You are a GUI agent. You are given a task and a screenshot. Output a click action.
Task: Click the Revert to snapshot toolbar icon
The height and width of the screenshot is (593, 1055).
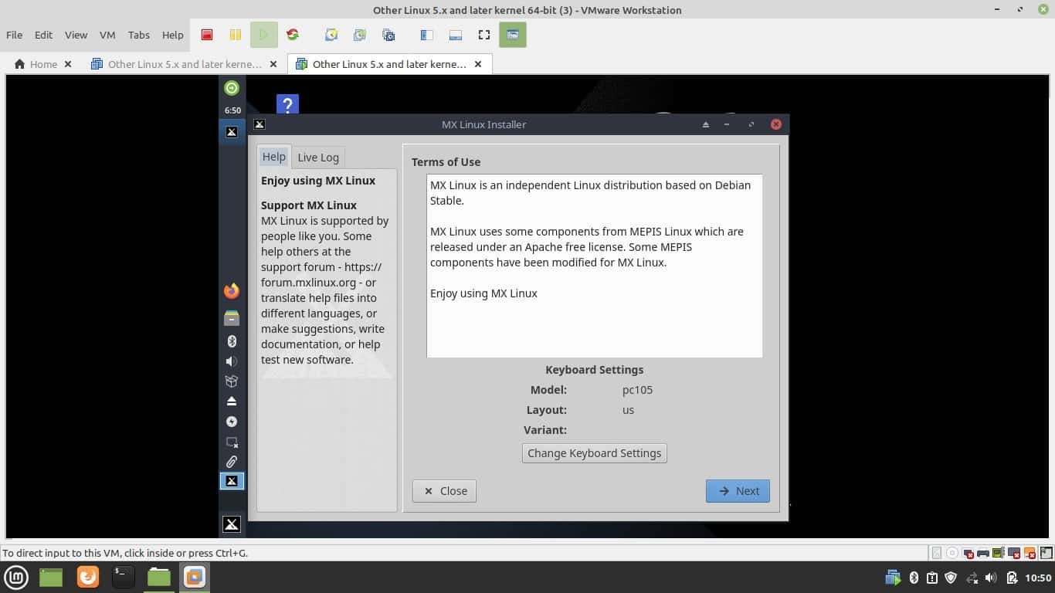tap(360, 35)
